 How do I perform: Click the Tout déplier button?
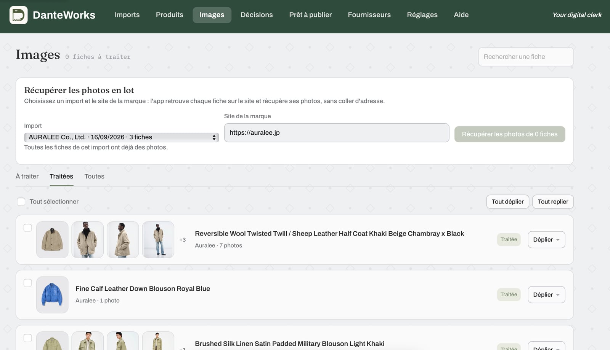click(507, 202)
